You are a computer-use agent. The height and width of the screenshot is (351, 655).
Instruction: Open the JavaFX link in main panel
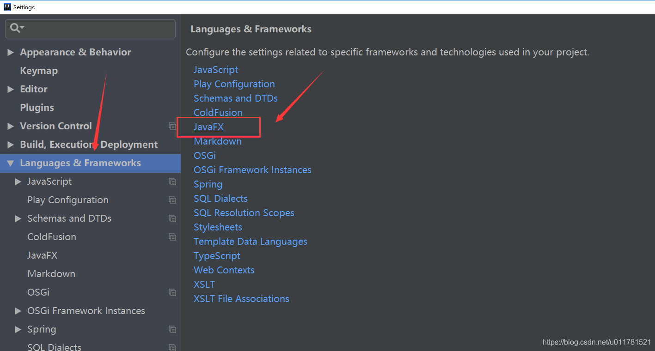209,127
